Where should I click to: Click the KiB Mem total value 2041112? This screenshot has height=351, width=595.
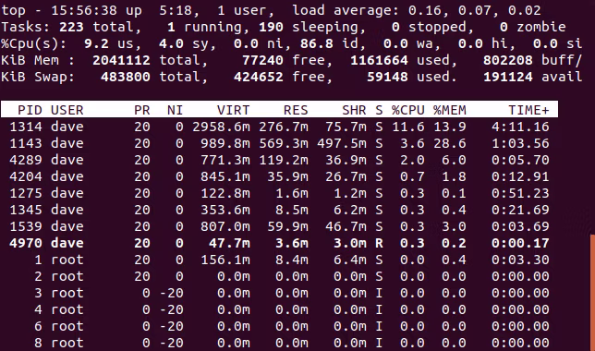121,60
